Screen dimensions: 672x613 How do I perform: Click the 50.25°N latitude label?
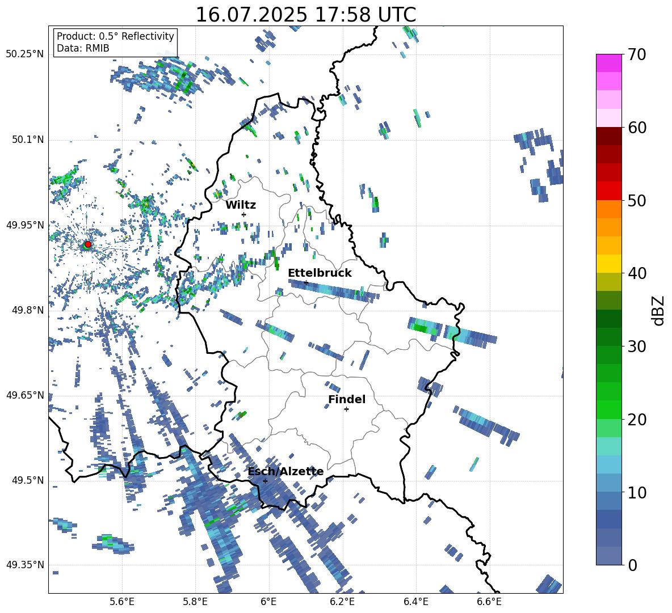(x=25, y=54)
